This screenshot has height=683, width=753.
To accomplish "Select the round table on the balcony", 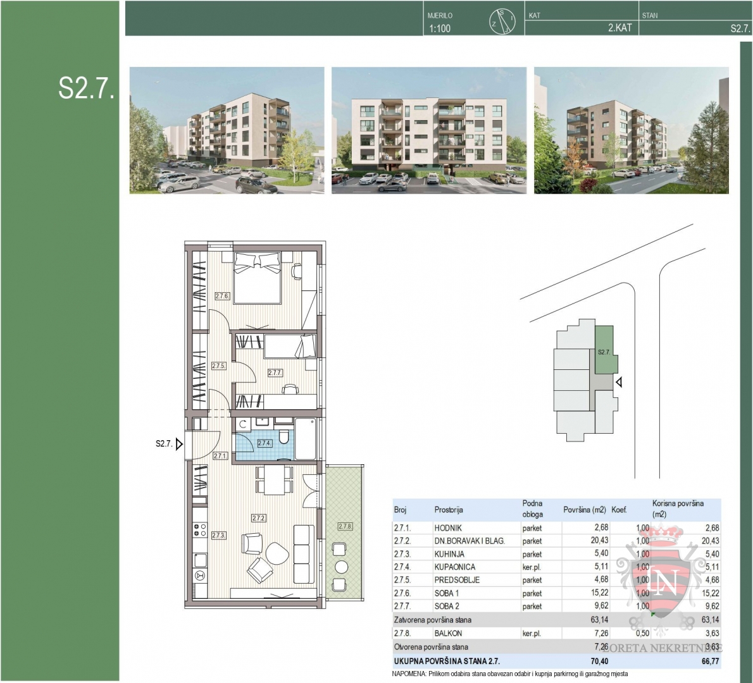I will 340,566.
